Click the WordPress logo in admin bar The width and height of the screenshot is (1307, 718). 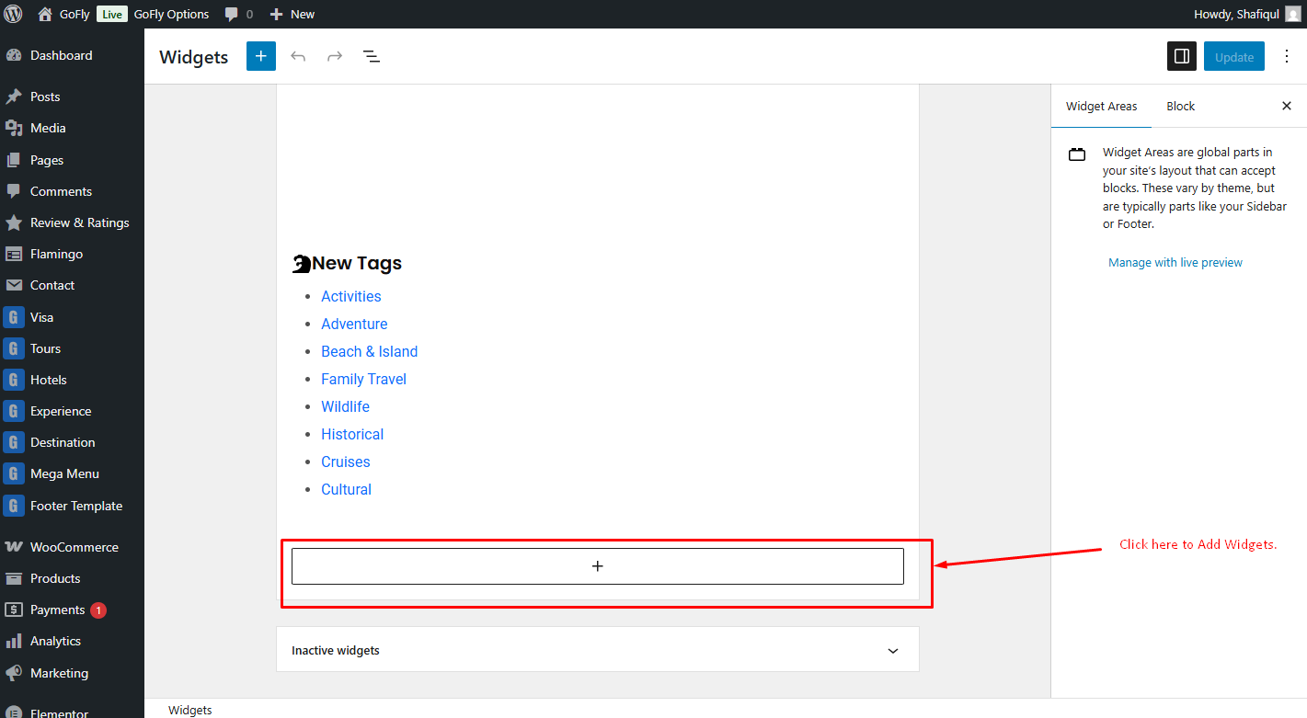tap(13, 14)
